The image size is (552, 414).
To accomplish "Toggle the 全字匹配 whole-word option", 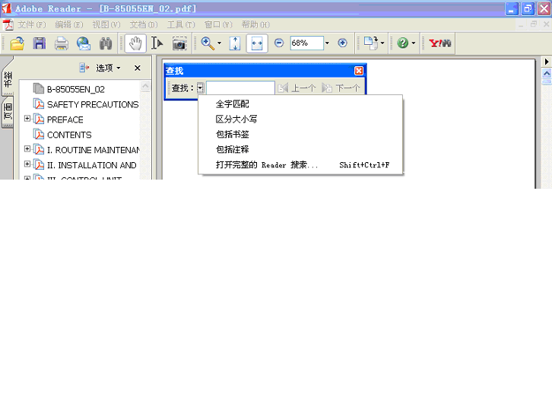I will point(232,103).
